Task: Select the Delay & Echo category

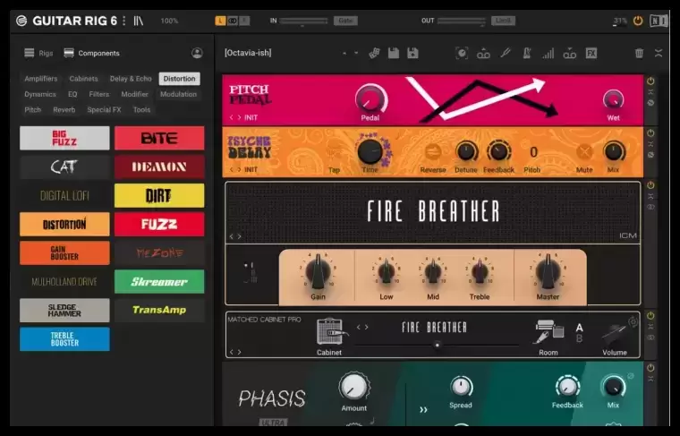Action: point(131,79)
